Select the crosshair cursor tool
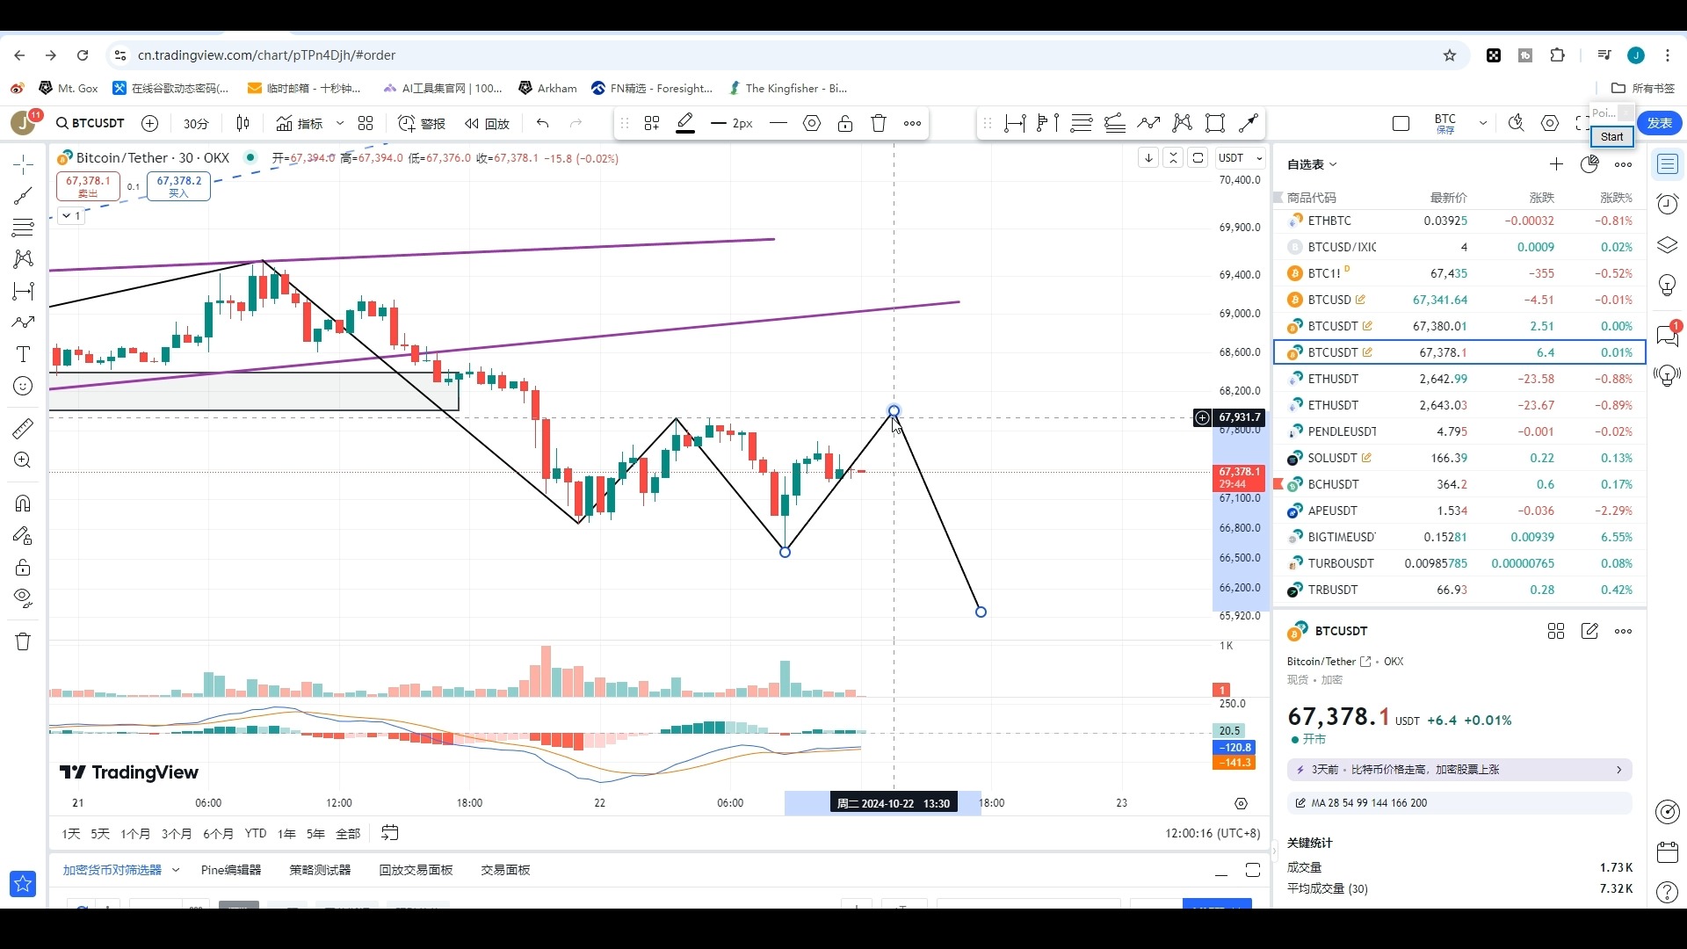The width and height of the screenshot is (1687, 949). pos(23,164)
